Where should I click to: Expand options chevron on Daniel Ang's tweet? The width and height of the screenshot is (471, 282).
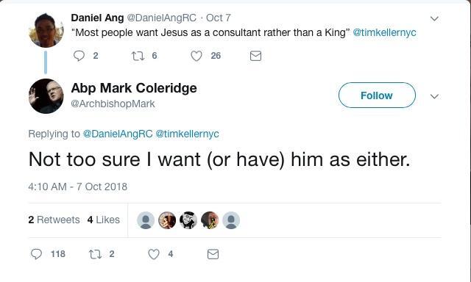tap(434, 18)
